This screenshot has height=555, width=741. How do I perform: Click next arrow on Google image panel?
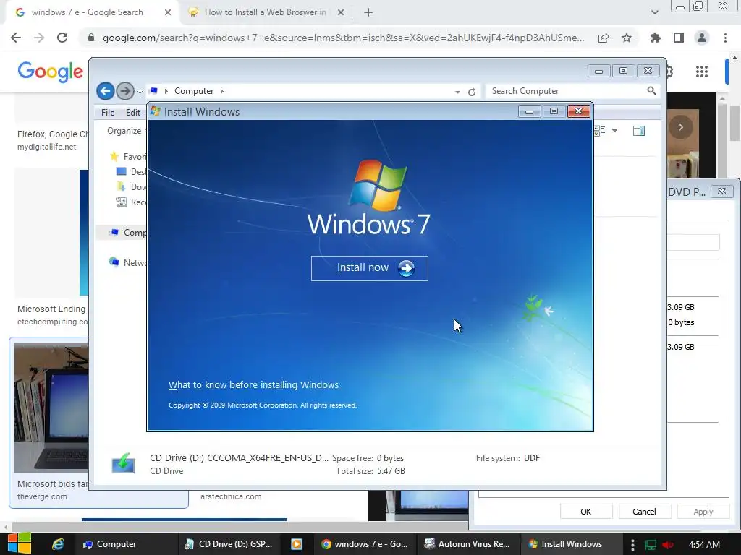coord(680,127)
